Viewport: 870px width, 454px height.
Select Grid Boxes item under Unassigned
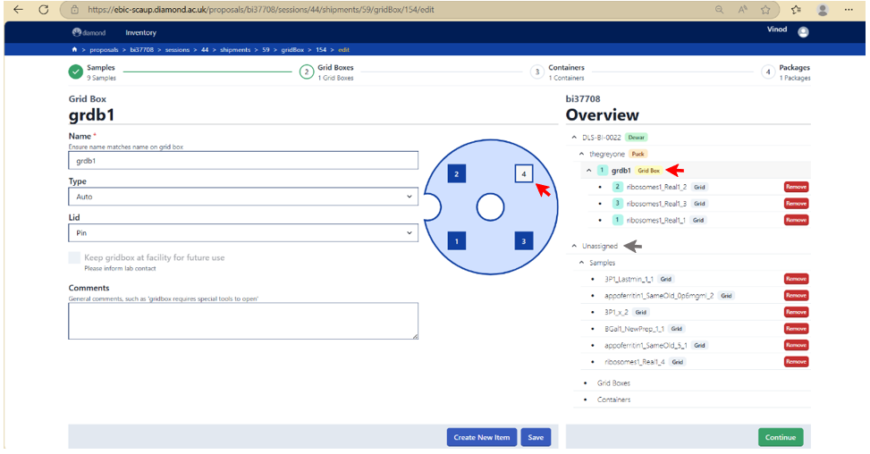pos(613,383)
